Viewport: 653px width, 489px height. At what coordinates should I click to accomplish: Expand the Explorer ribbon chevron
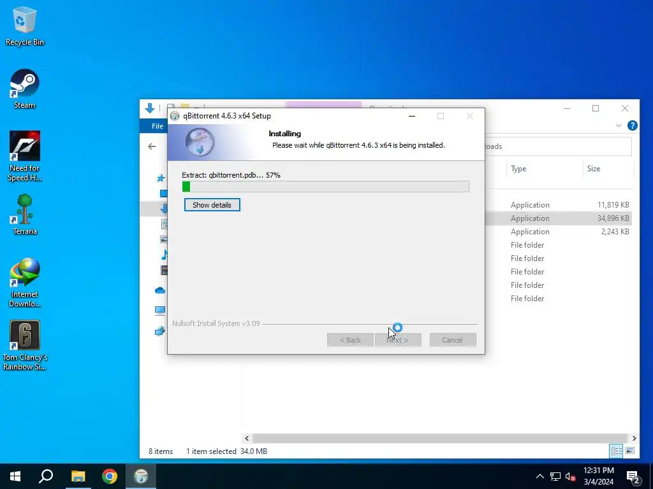pos(619,125)
